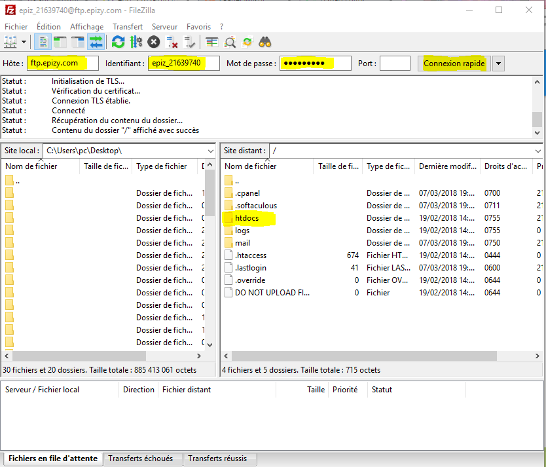The image size is (546, 467).
Task: Expand the Site local path dropdown
Action: 211,151
